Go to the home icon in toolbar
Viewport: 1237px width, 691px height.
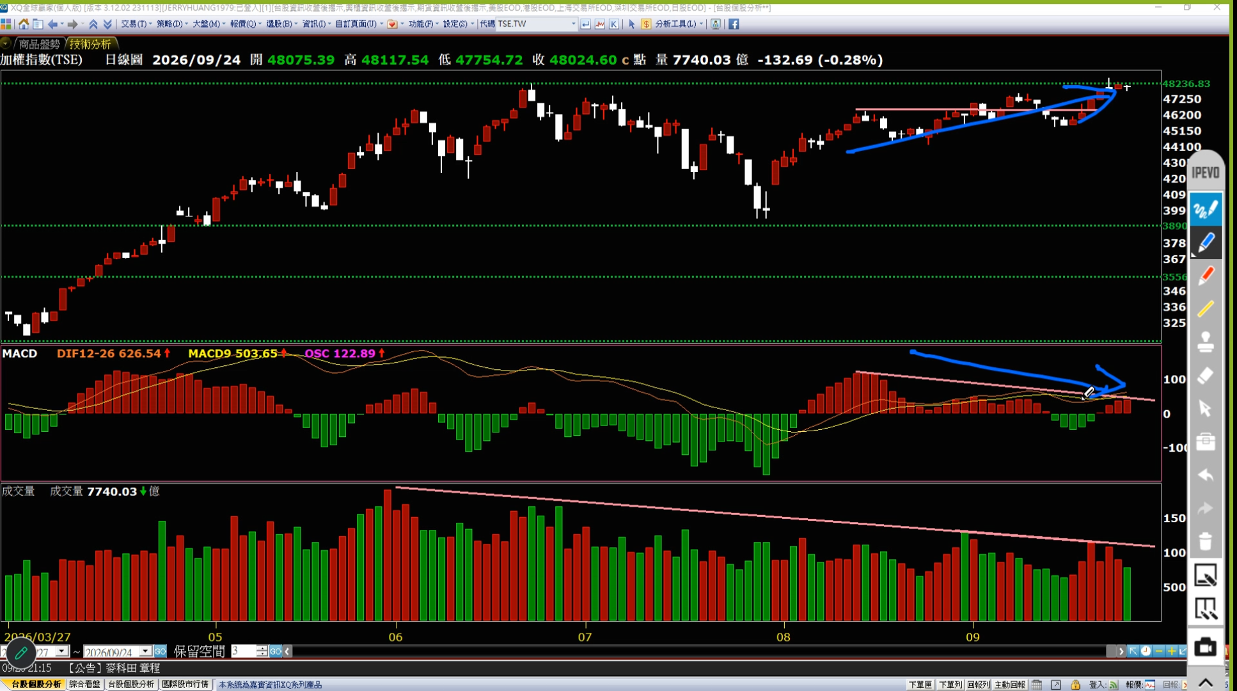pyautogui.click(x=24, y=24)
